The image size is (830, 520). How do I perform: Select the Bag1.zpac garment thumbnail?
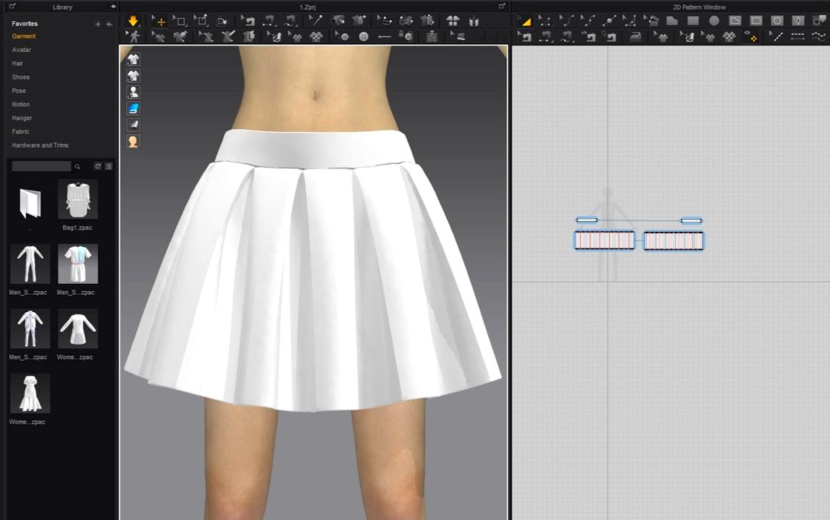click(77, 200)
